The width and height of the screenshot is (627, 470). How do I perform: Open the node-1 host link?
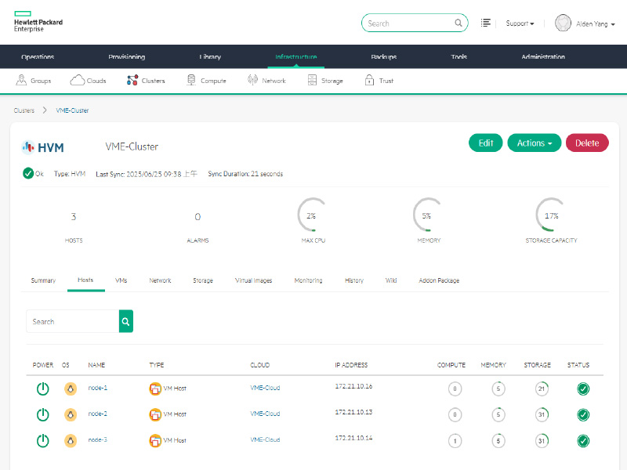[97, 388]
